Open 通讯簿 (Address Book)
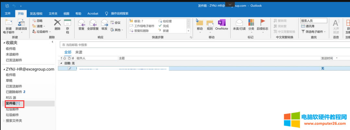 tap(309, 26)
